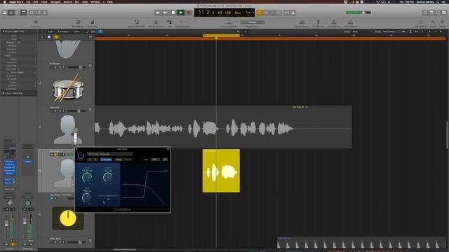
Task: Open the Track menu in menu bar
Action: point(44,1)
